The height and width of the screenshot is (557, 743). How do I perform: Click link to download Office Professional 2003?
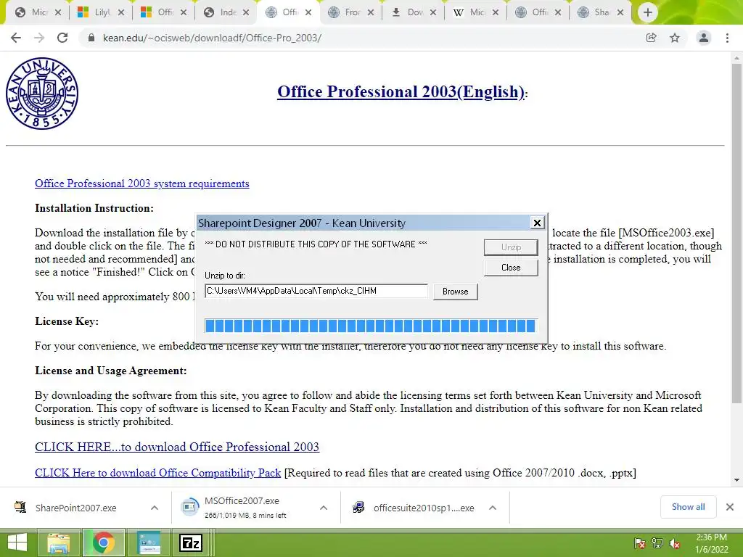(177, 447)
